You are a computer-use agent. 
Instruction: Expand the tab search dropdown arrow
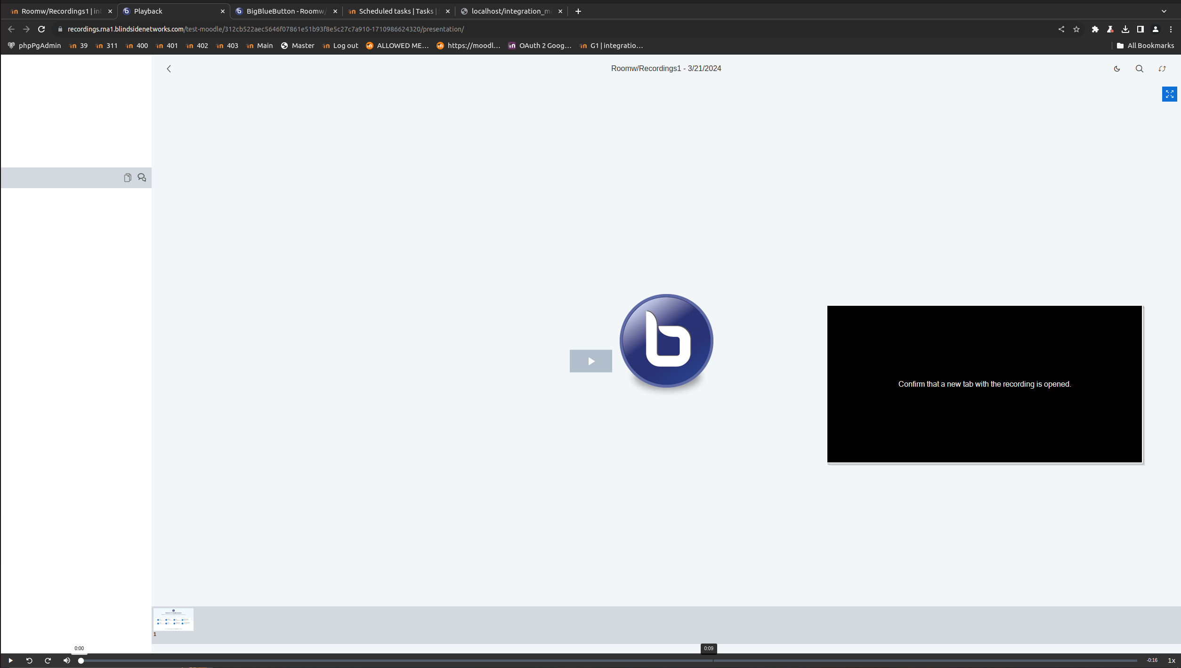point(1164,11)
